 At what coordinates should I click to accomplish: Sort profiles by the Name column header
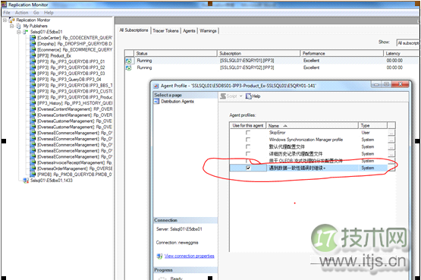[313, 126]
